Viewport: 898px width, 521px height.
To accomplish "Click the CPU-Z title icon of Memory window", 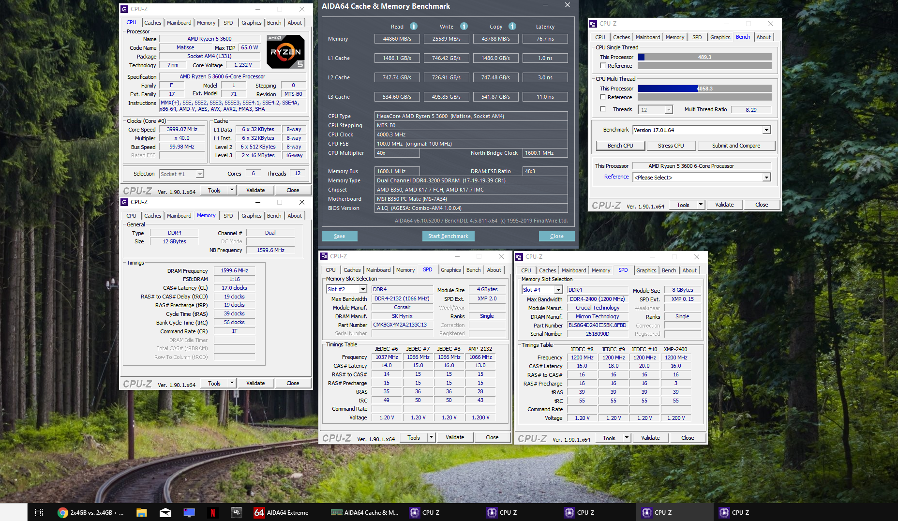I will tap(125, 202).
